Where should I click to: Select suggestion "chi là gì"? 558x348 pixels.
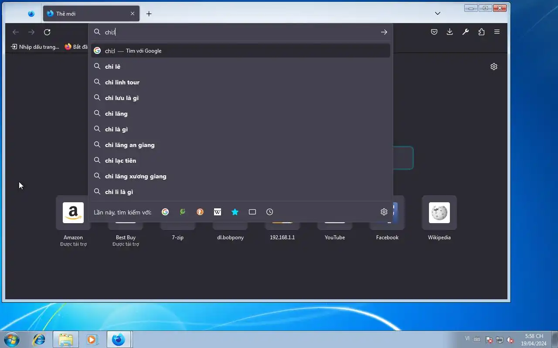click(x=241, y=129)
